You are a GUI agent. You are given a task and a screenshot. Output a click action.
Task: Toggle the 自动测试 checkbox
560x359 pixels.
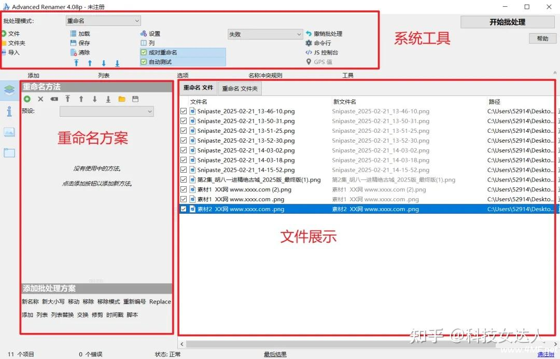pos(144,62)
